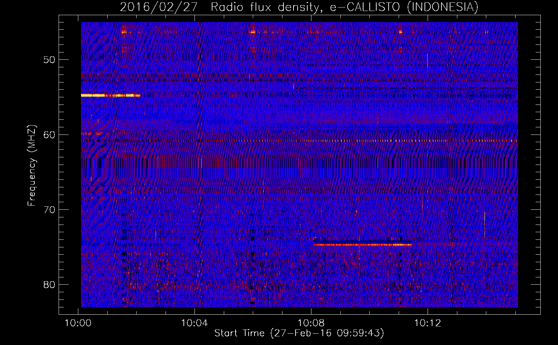Click the 10:04 time tick label
The width and height of the screenshot is (558, 345).
click(x=195, y=323)
